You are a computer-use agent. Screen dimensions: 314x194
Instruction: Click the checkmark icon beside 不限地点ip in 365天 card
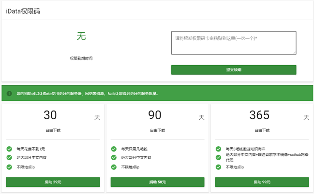218,167
